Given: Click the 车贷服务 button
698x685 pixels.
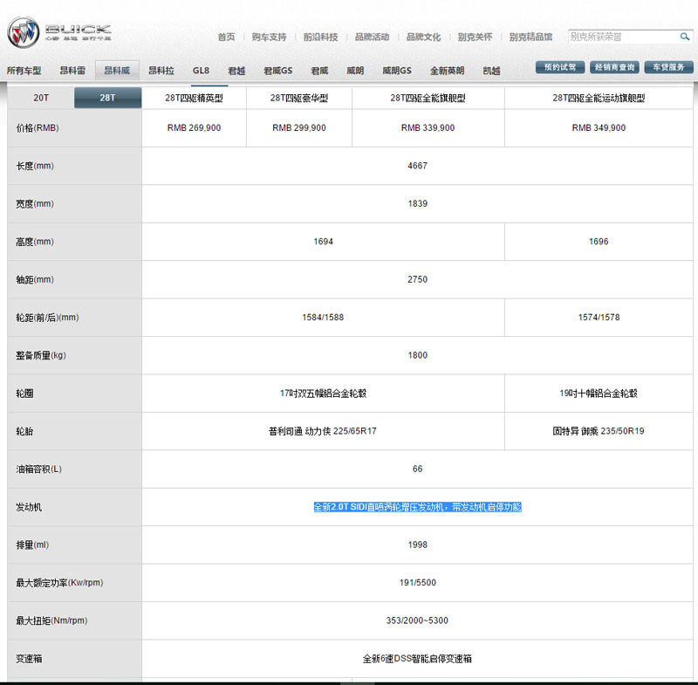Looking at the screenshot, I should click(668, 67).
